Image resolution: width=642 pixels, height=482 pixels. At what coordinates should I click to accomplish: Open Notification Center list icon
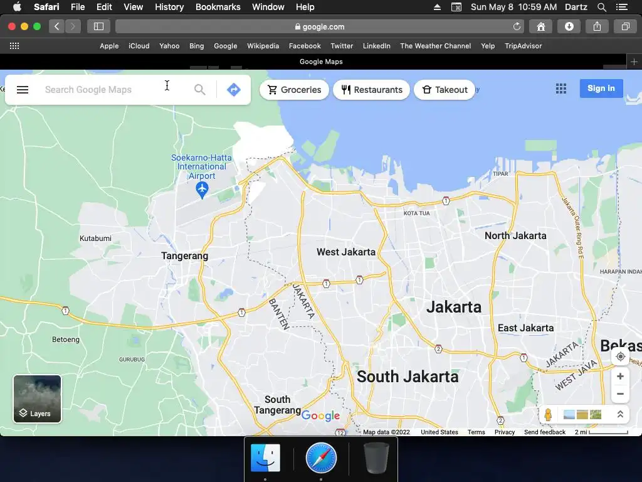[x=622, y=7]
